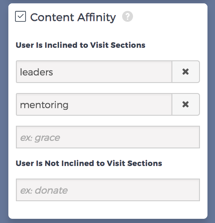
Task: Uncheck the Content Affinity checkbox
Action: tap(20, 16)
